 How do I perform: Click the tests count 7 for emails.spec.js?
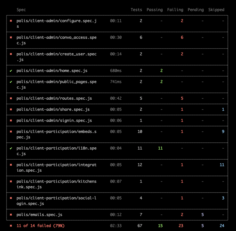pyautogui.click(x=141, y=215)
